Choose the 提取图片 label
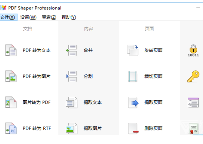This screenshot has height=144, width=203. (93, 129)
